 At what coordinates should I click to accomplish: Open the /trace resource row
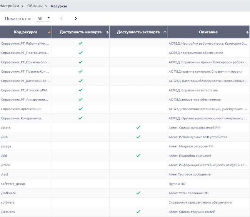(5, 165)
